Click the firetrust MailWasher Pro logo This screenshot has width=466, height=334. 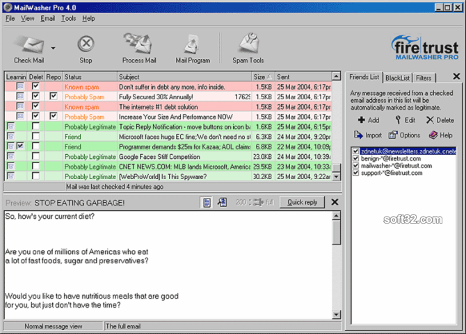425,48
